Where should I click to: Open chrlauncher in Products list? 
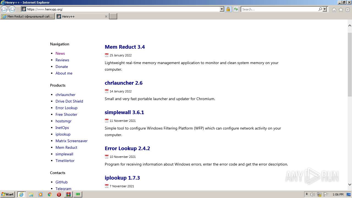click(x=65, y=95)
